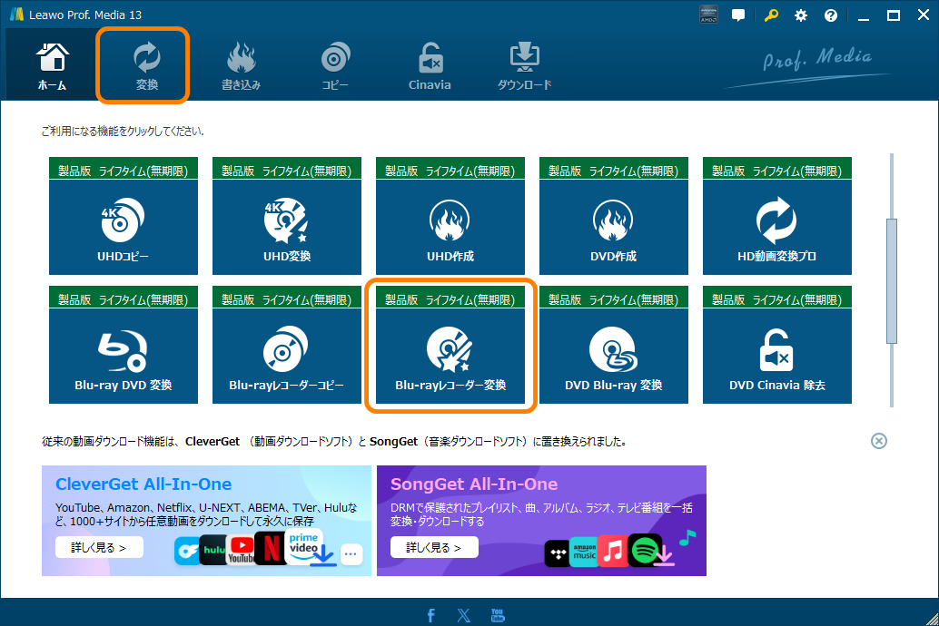Click SongGet 詳しく見る button
939x626 pixels.
434,547
